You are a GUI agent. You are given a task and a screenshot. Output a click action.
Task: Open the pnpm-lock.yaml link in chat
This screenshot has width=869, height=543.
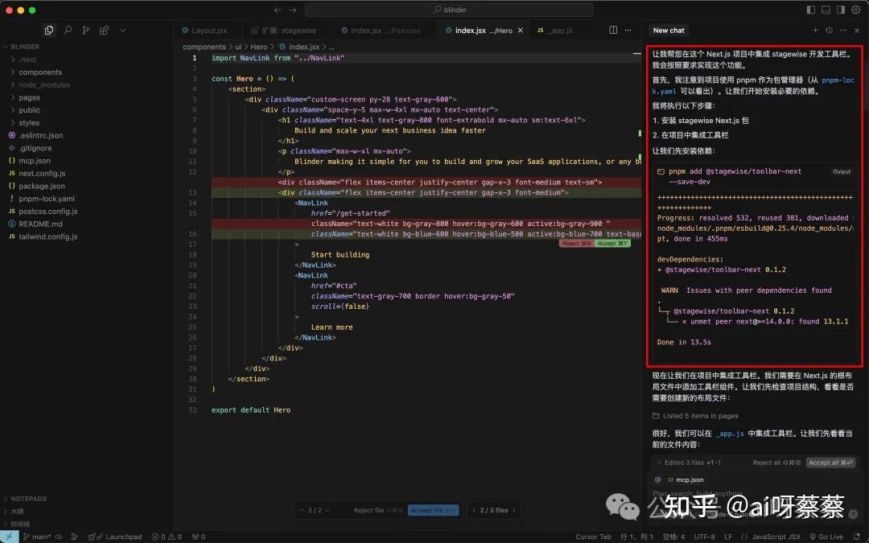pos(838,80)
